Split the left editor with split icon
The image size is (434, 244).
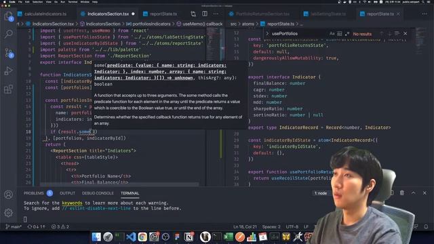[205, 14]
